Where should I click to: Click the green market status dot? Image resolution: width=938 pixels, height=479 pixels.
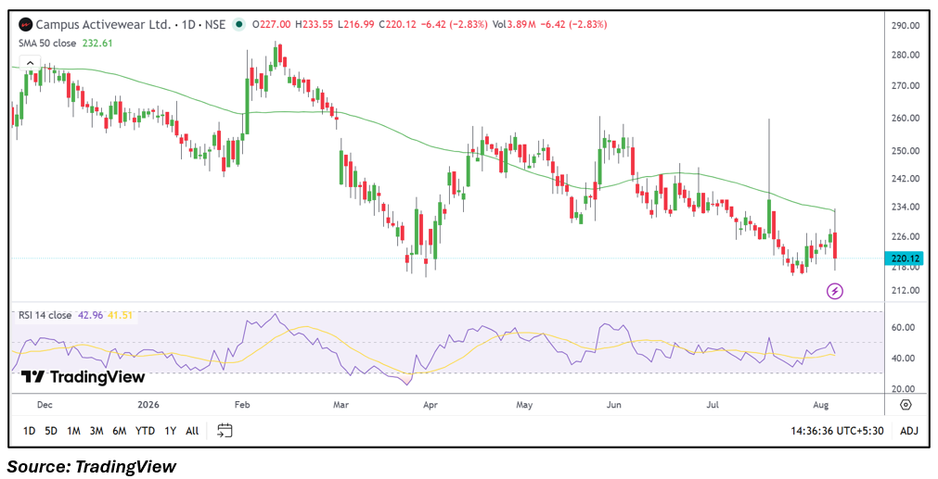239,24
